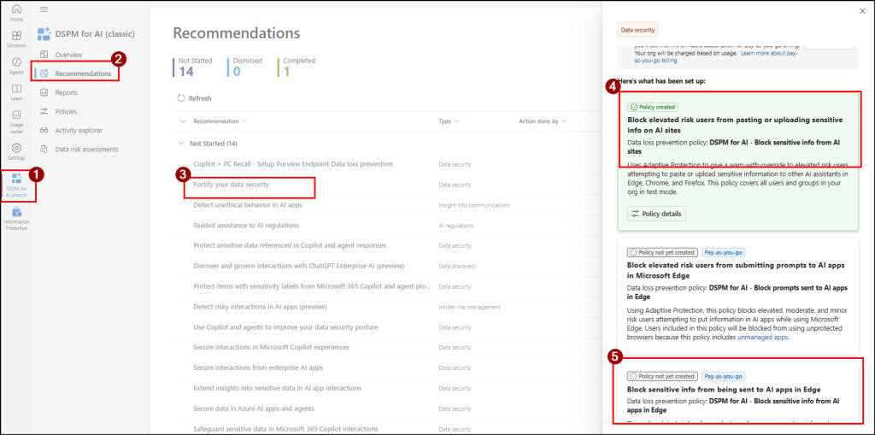This screenshot has height=435, width=875.
Task: Click the Refresh button label
Action: pos(200,98)
